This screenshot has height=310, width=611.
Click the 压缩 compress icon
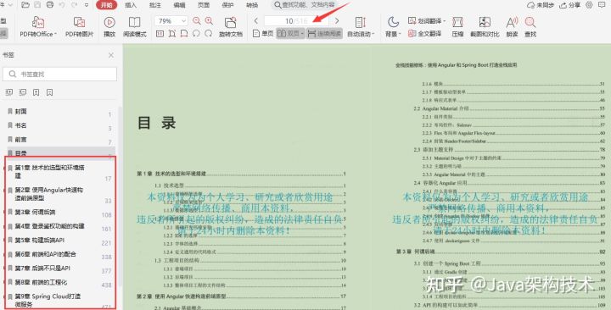click(x=457, y=27)
